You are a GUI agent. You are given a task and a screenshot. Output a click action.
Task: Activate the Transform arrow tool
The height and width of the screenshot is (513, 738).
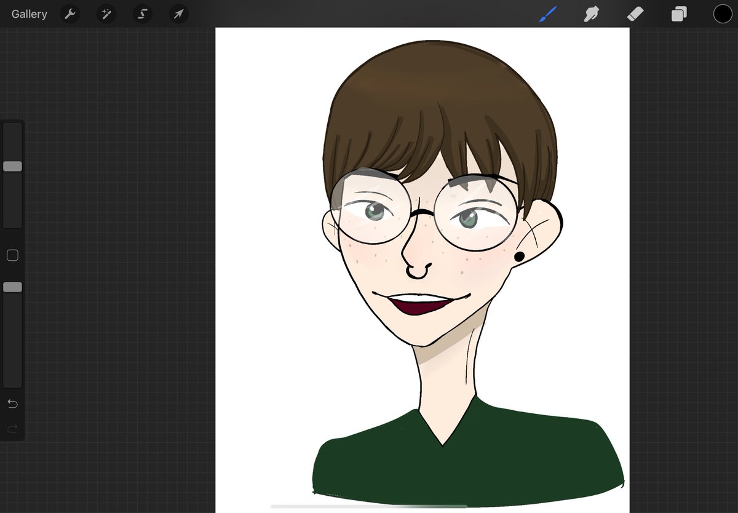pos(179,14)
